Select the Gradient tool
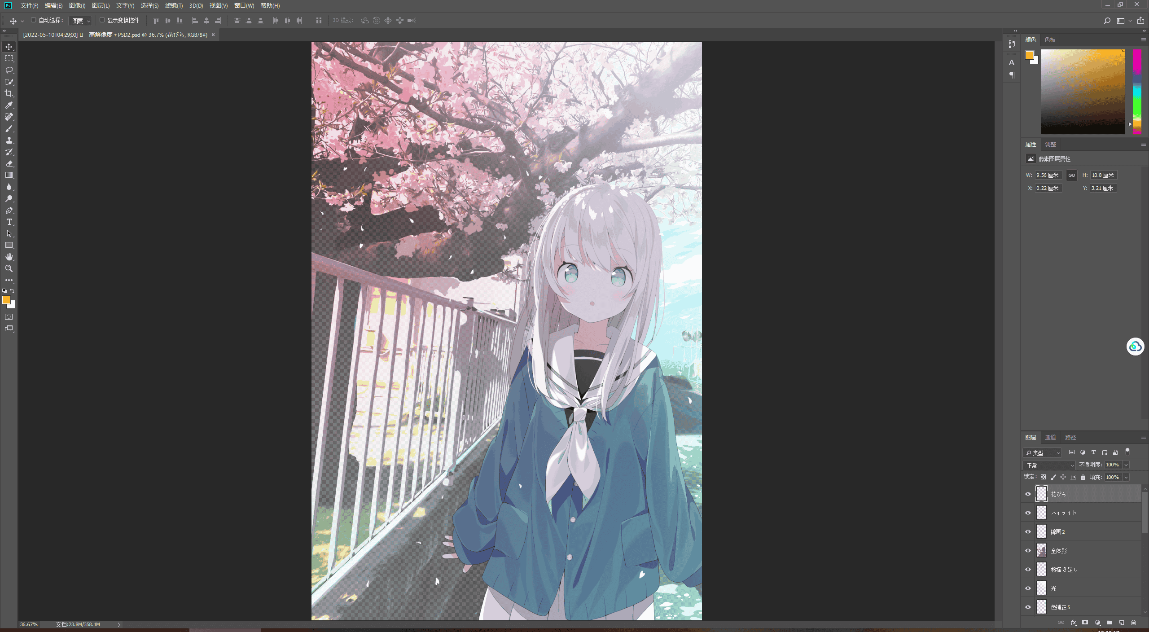The width and height of the screenshot is (1149, 632). pos(9,175)
